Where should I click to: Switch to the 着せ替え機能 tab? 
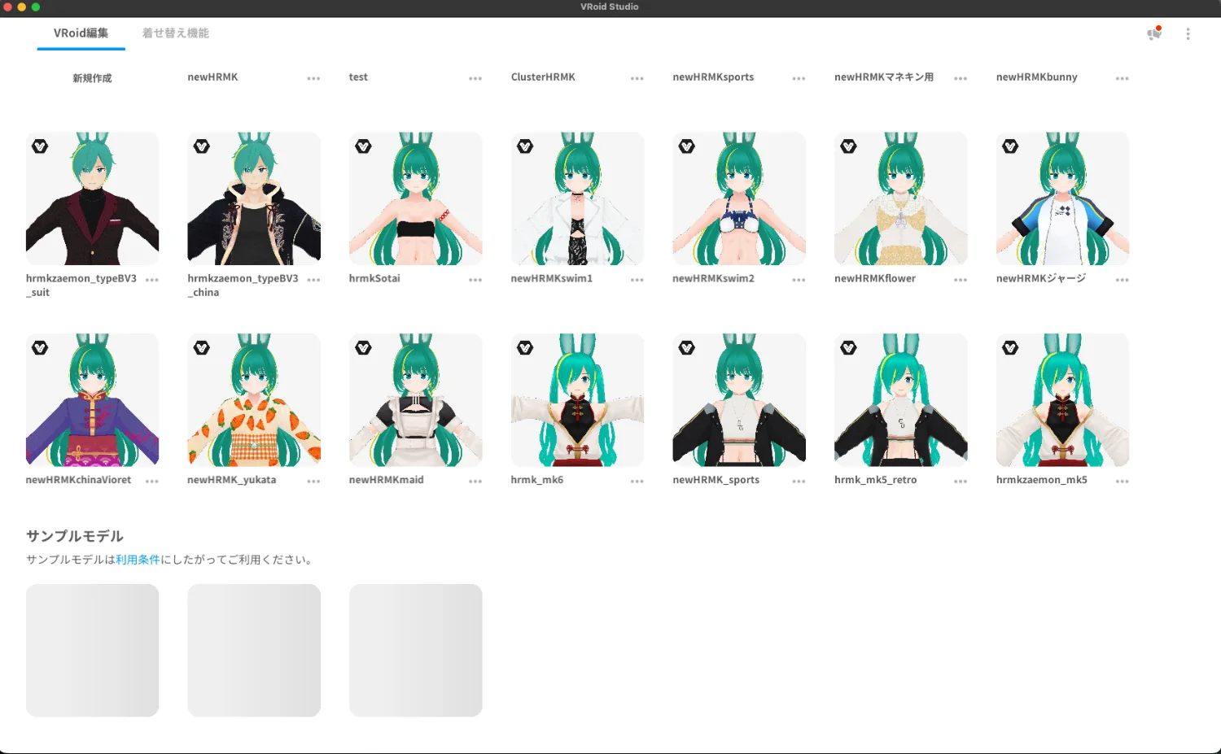pos(176,33)
